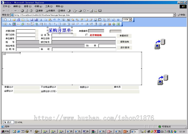Open the 100% zoom dropdown
Viewport: 188px width, 134px height.
[x=130, y=20]
